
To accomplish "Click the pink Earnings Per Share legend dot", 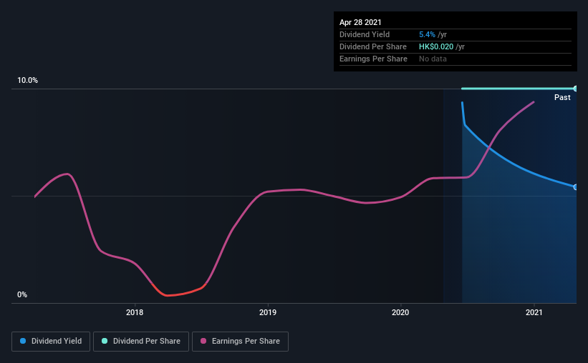I will tap(203, 341).
